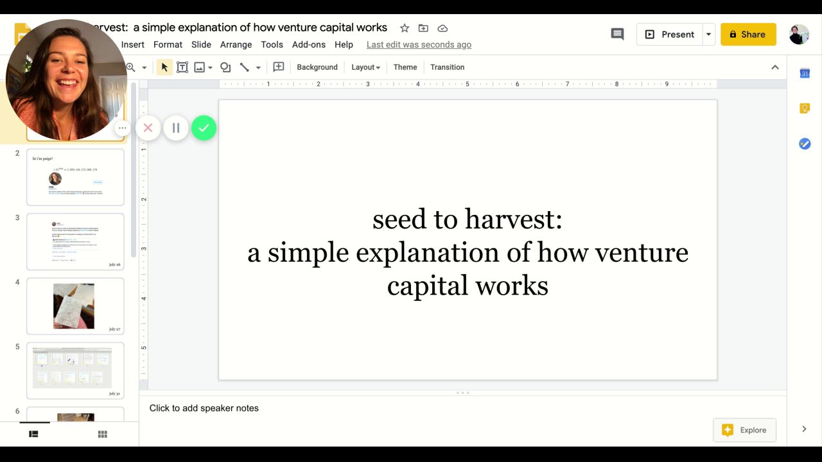Click the Insert image icon

point(200,67)
